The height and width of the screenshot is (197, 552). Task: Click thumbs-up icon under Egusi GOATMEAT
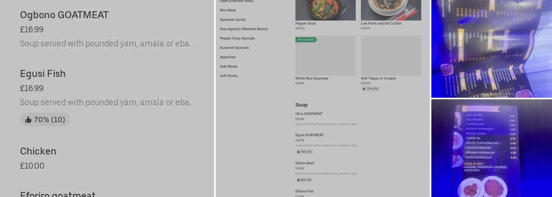pyautogui.click(x=298, y=152)
